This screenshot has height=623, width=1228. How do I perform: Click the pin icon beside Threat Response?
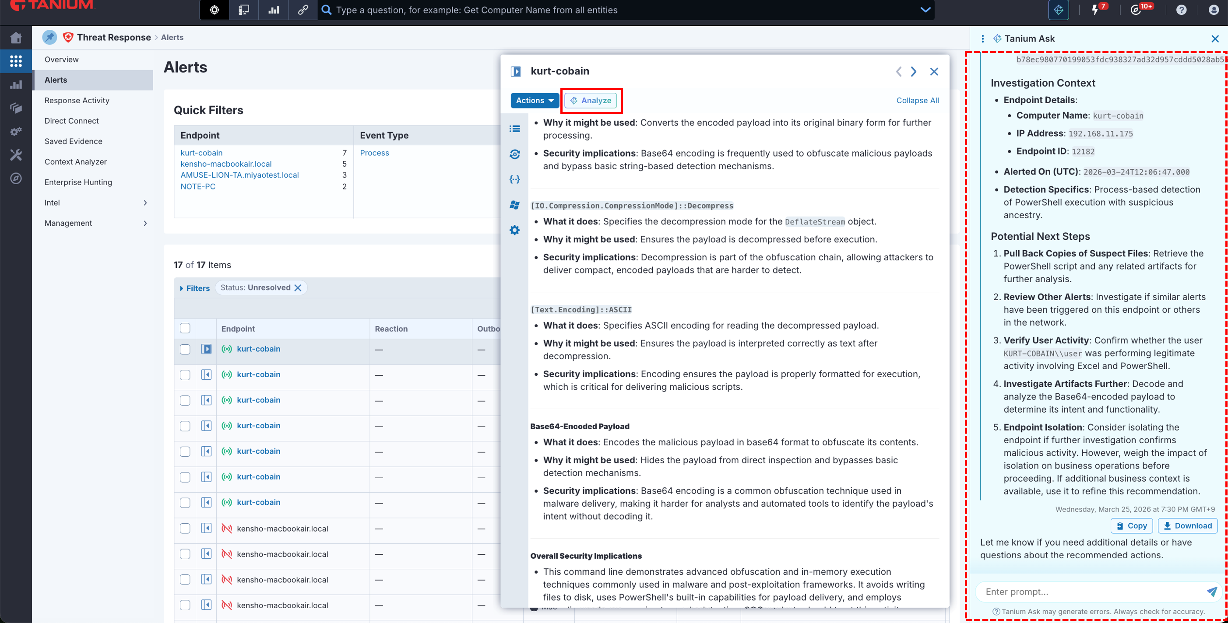pyautogui.click(x=49, y=37)
